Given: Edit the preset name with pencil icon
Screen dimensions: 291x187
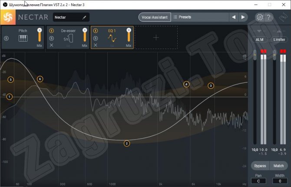Looking at the screenshot, I should tap(84, 17).
